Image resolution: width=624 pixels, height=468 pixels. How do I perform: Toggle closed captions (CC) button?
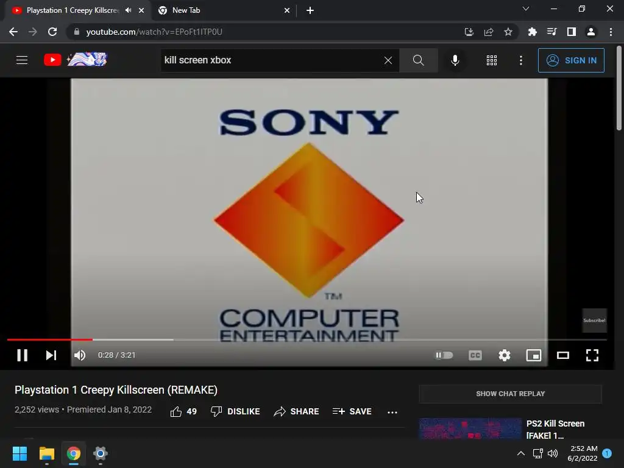pos(475,355)
